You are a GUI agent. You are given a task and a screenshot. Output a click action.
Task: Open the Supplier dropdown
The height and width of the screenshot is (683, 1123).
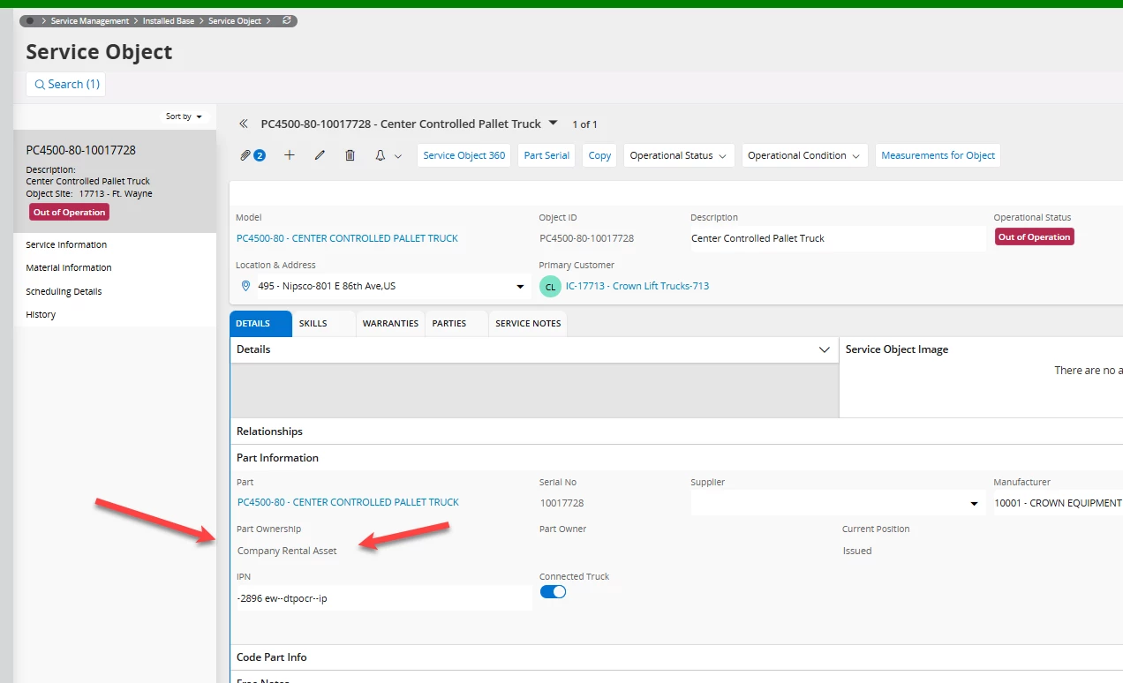click(x=974, y=504)
